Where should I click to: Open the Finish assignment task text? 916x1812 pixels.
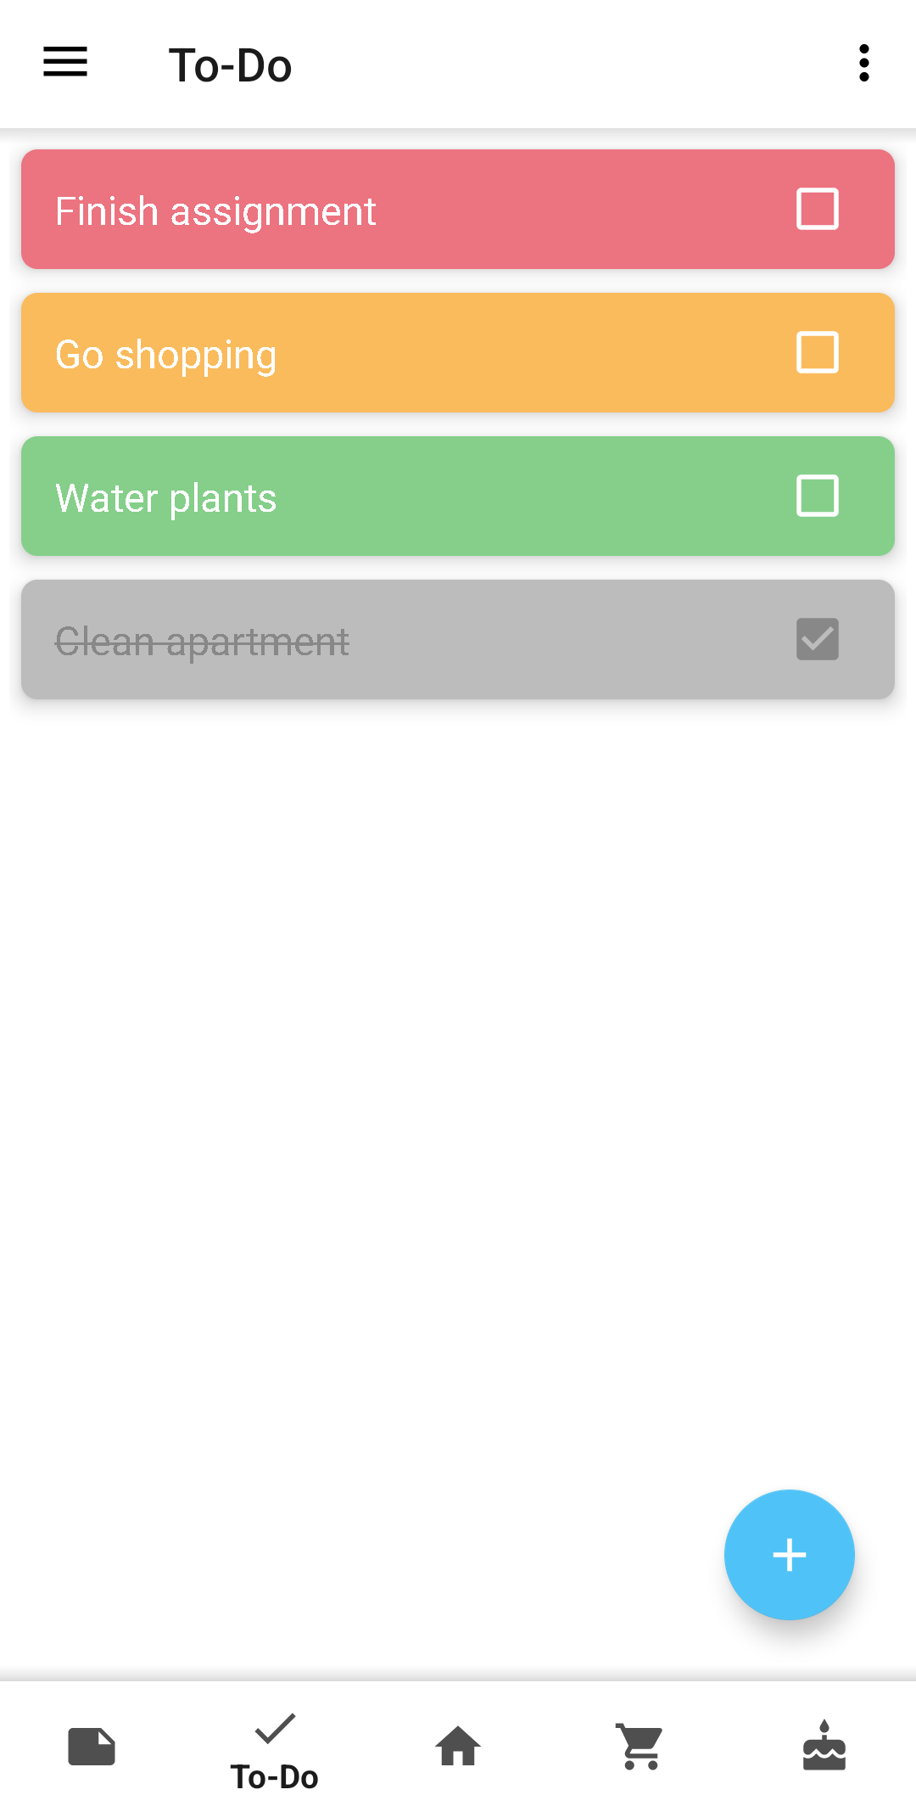[x=215, y=211]
